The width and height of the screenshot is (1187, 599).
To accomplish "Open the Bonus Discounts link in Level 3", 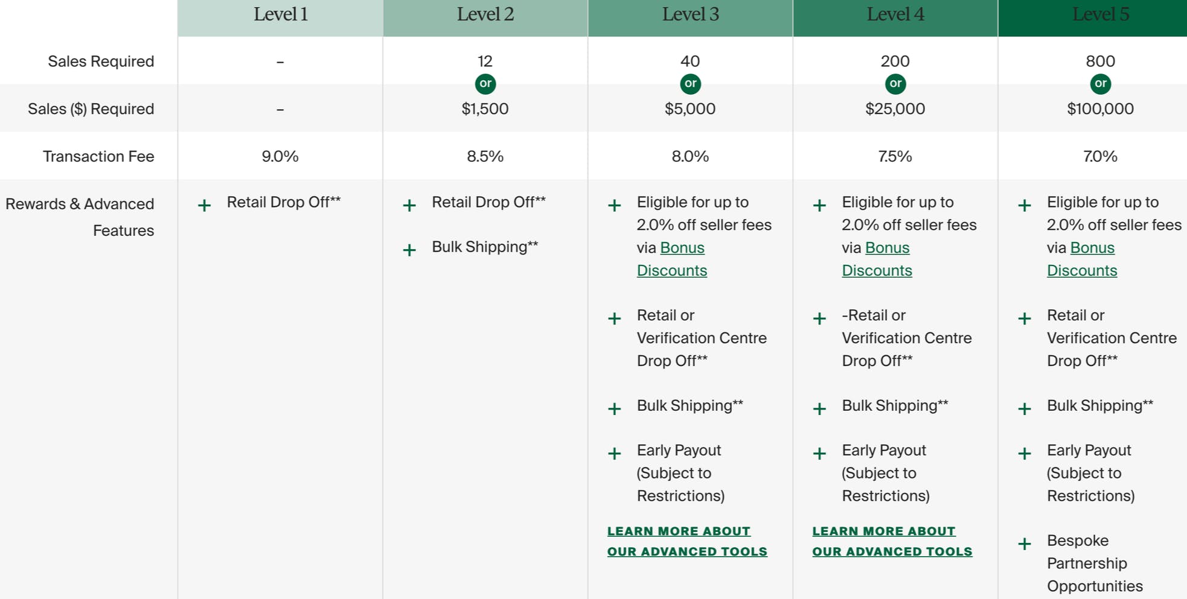I will [682, 248].
